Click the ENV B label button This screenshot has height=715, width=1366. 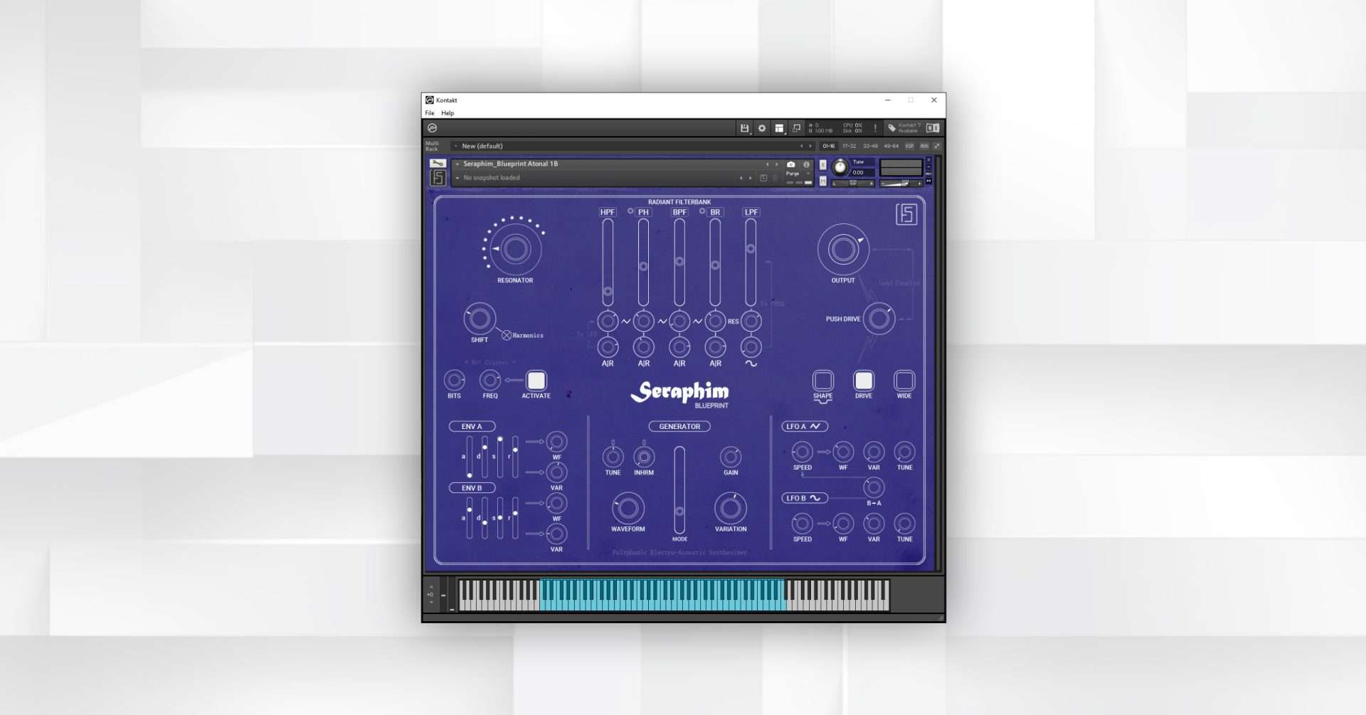pos(472,488)
